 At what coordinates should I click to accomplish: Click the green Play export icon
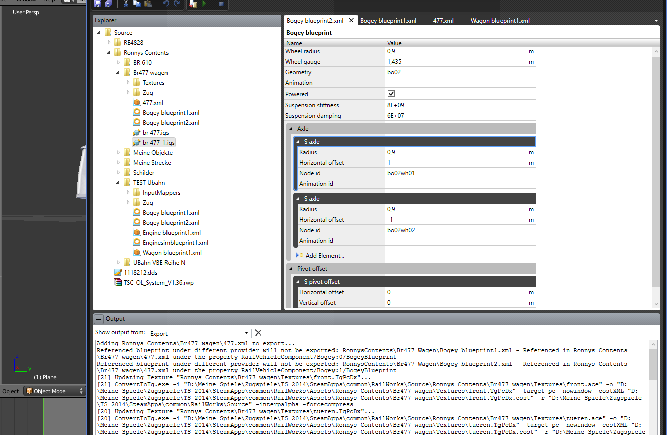pos(204,4)
